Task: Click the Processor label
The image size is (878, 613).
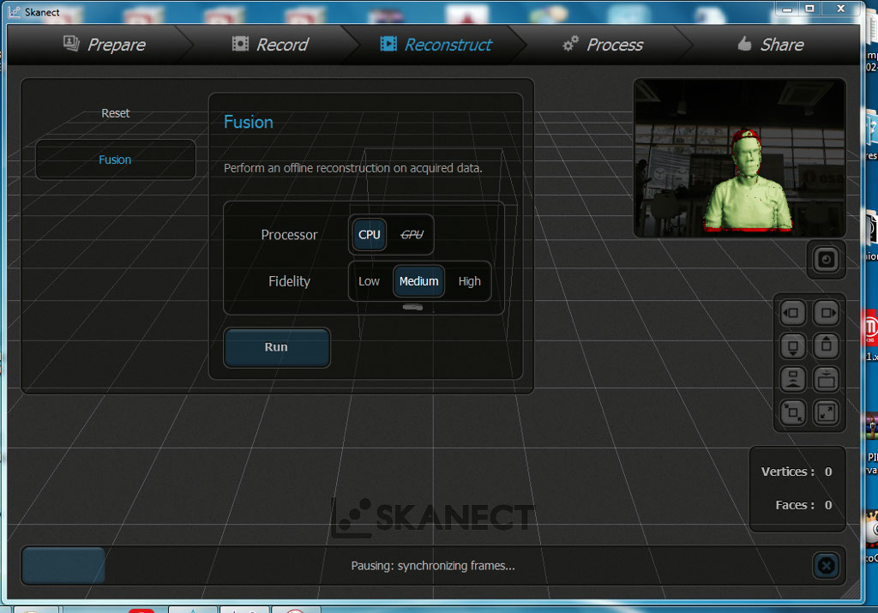Action: [289, 235]
